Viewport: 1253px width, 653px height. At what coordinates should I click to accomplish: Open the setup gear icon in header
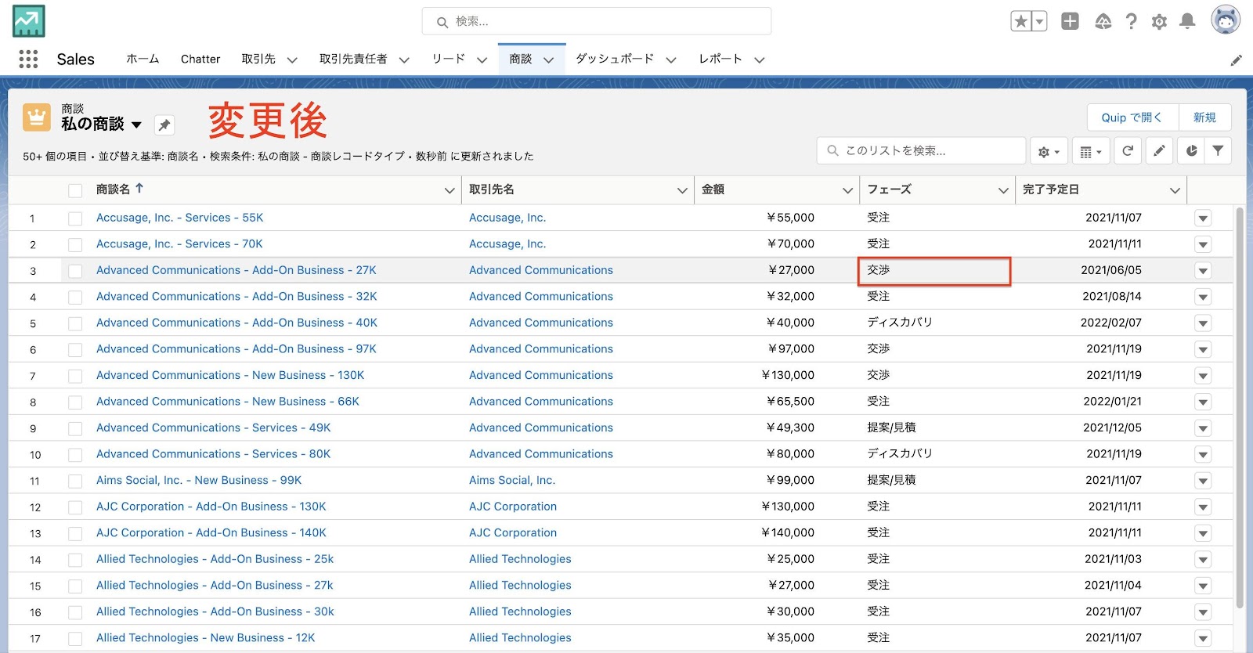[1159, 22]
